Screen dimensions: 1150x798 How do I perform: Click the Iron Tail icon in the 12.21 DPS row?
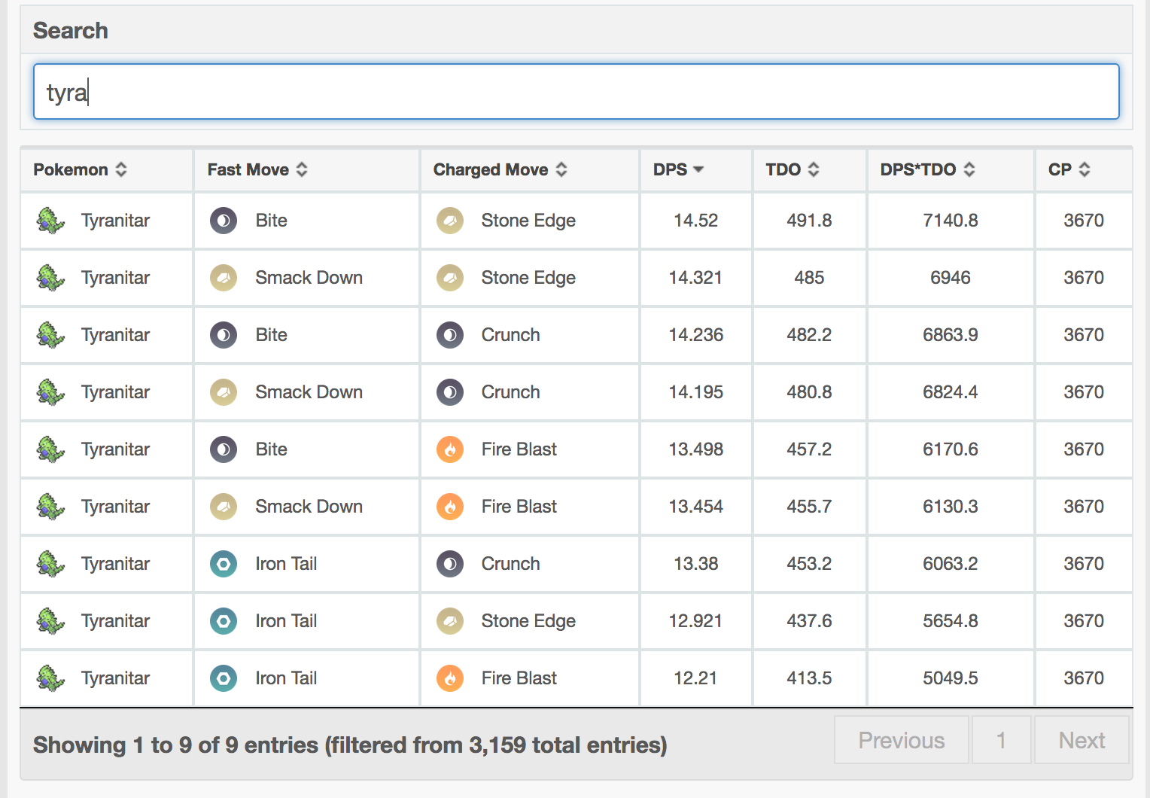[224, 678]
